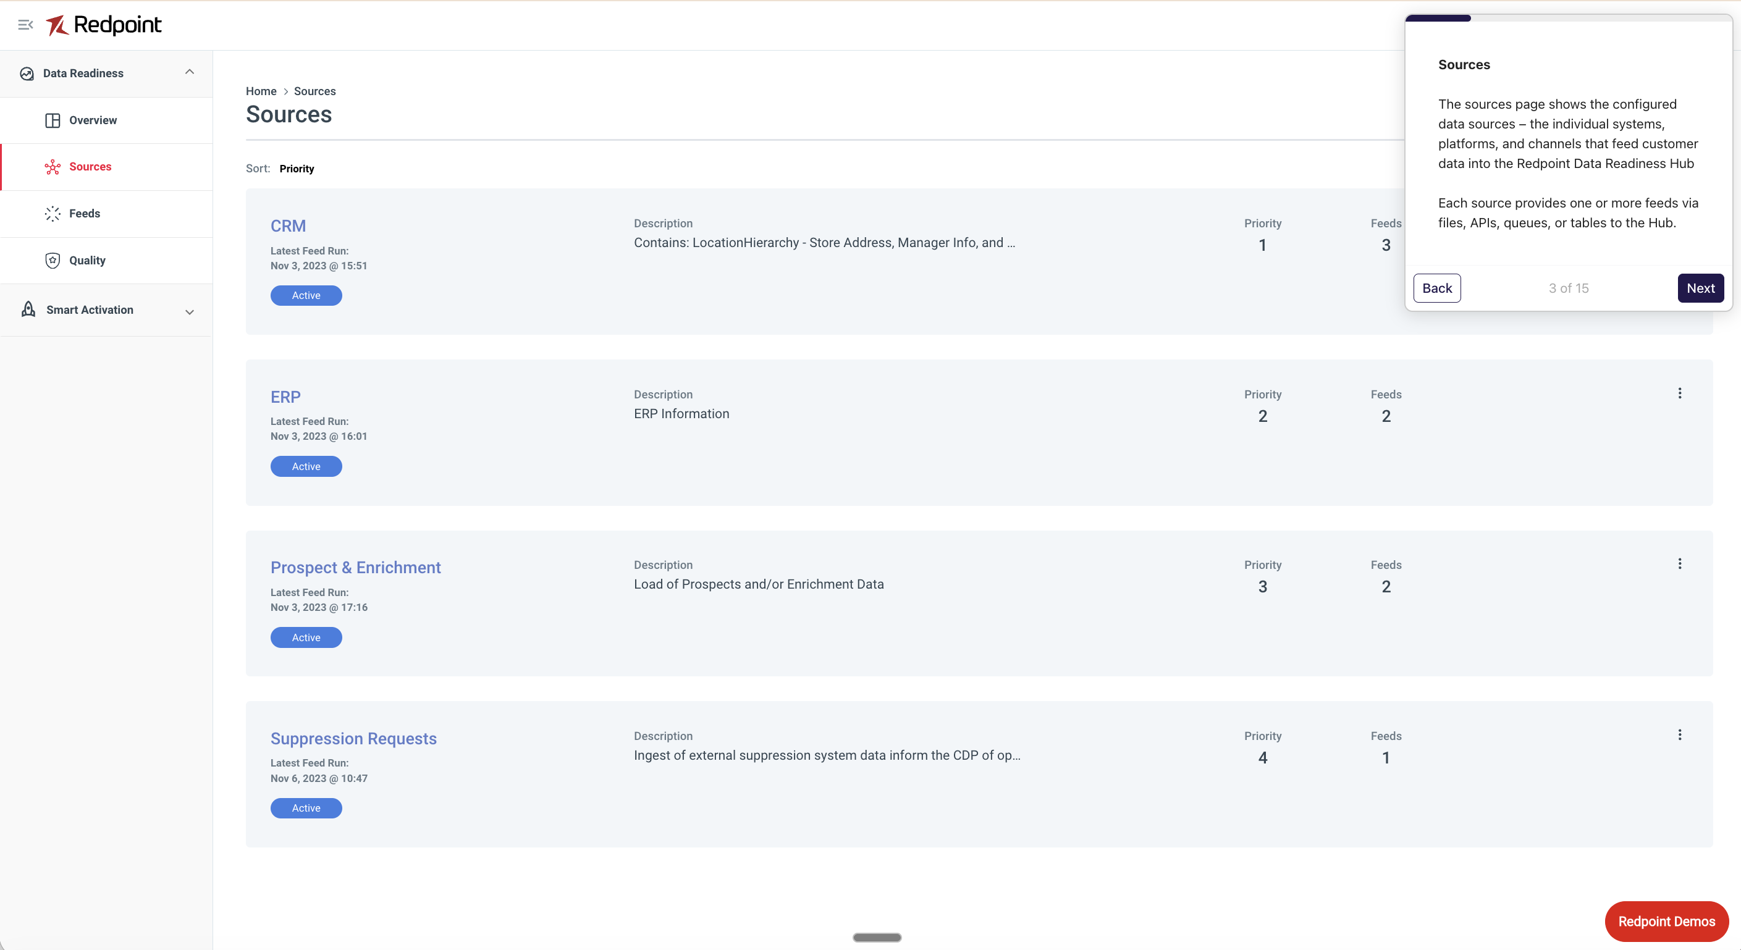Open the Prospect & Enrichment three-dot menu
Screen dimensions: 1741x950
pos(1679,563)
